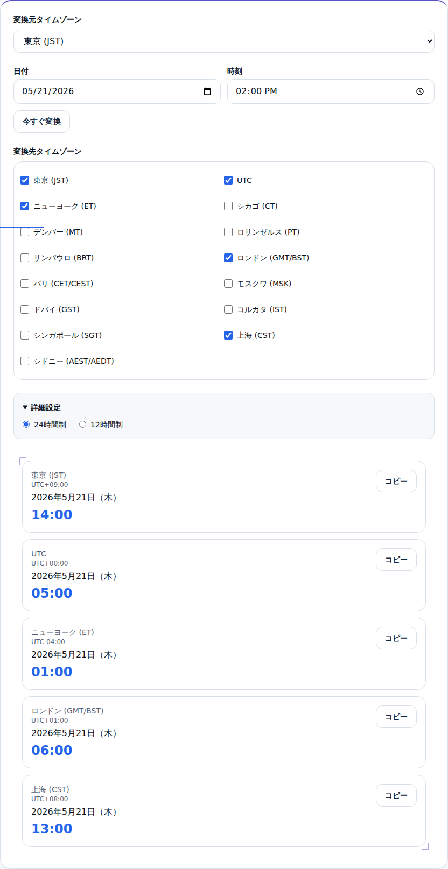The image size is (448, 869).
Task: Collapse the 詳細設定 section
Action: (41, 407)
